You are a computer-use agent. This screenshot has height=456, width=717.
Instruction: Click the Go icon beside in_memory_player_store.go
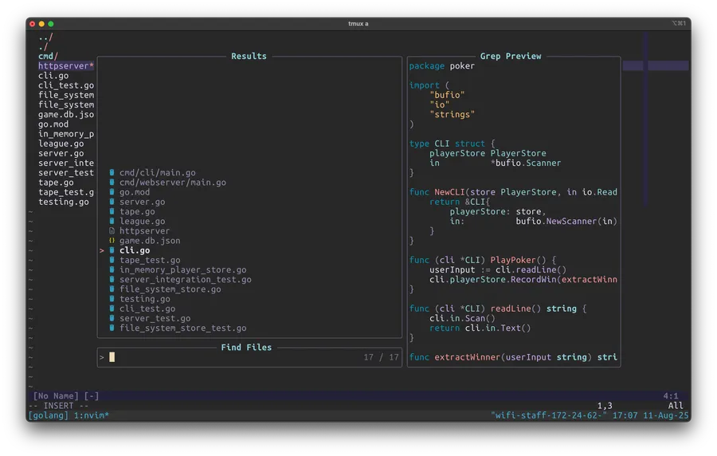click(x=112, y=269)
